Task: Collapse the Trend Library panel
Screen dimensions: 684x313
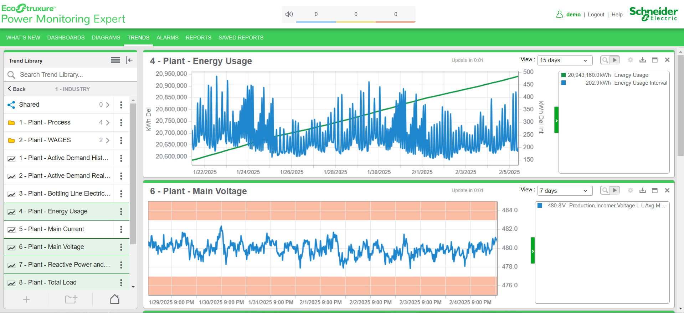Action: [x=129, y=60]
